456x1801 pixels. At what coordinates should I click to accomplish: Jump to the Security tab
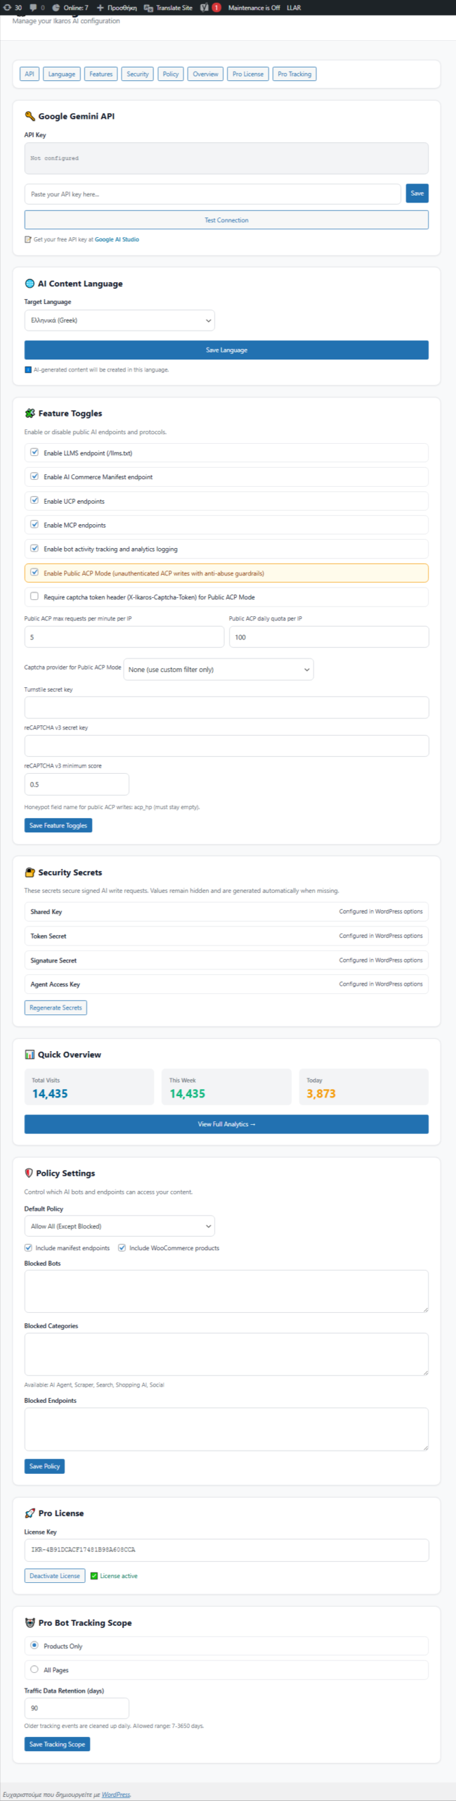138,74
